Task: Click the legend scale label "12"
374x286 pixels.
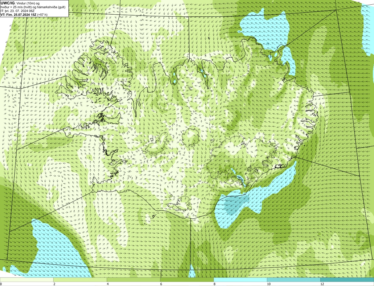Action: coord(322,284)
